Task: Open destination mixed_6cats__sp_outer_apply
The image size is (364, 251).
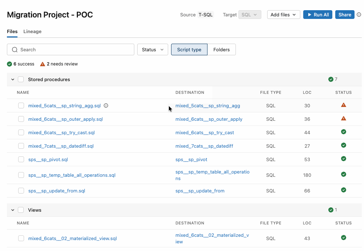Action: click(x=209, y=119)
